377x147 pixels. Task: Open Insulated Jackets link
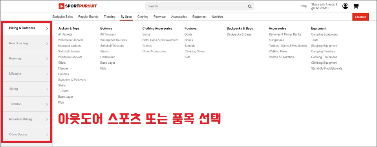click(69, 46)
